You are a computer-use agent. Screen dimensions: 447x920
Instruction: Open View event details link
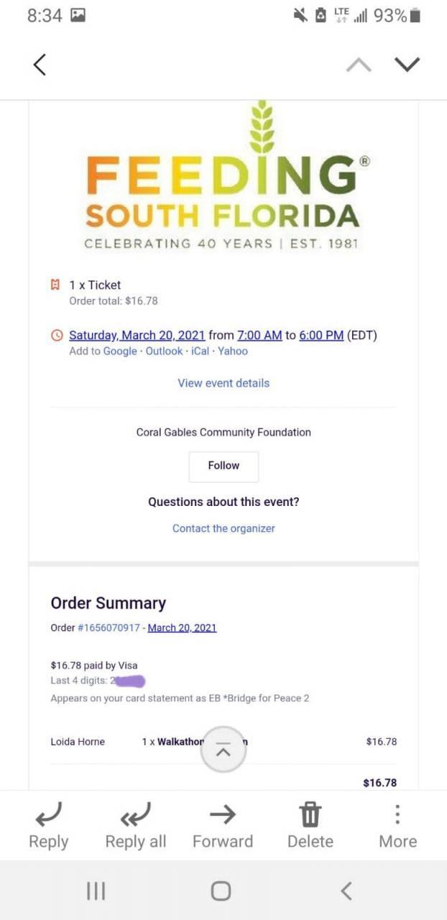point(223,383)
